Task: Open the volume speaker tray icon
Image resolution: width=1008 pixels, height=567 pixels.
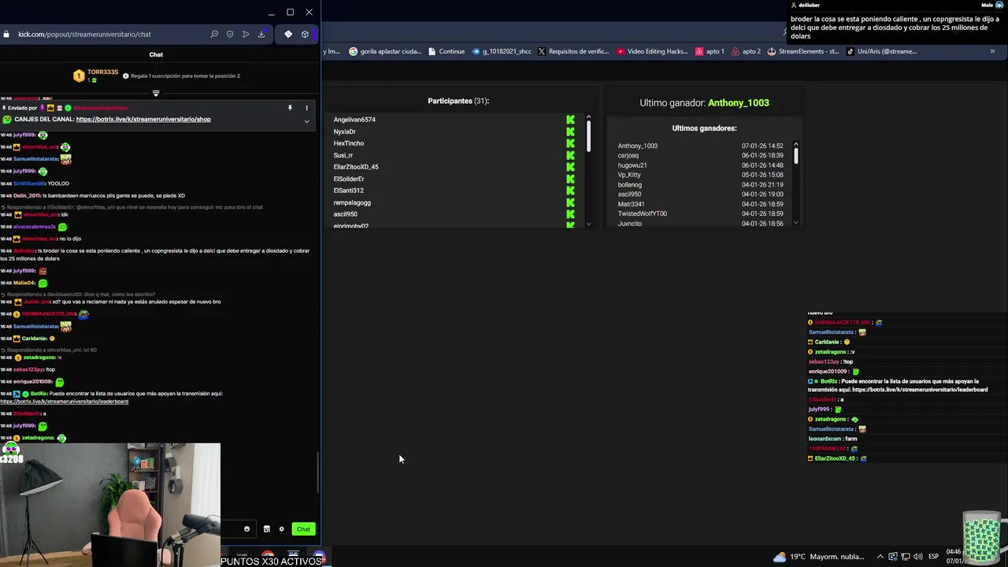Action: coord(917,557)
